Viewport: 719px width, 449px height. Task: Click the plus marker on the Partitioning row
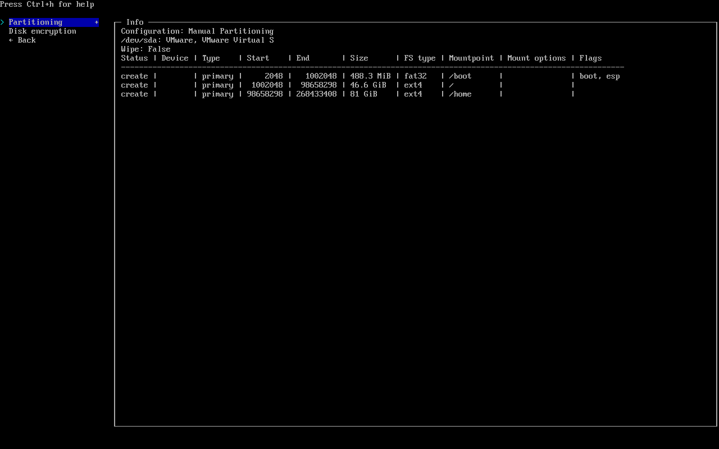point(97,22)
